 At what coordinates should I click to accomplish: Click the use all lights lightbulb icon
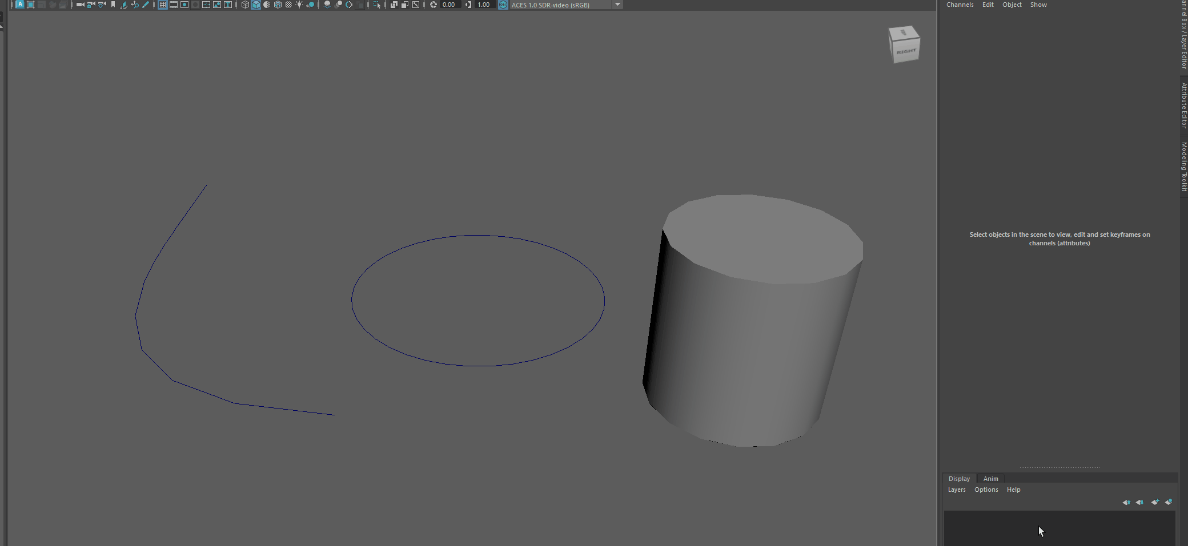(x=299, y=5)
